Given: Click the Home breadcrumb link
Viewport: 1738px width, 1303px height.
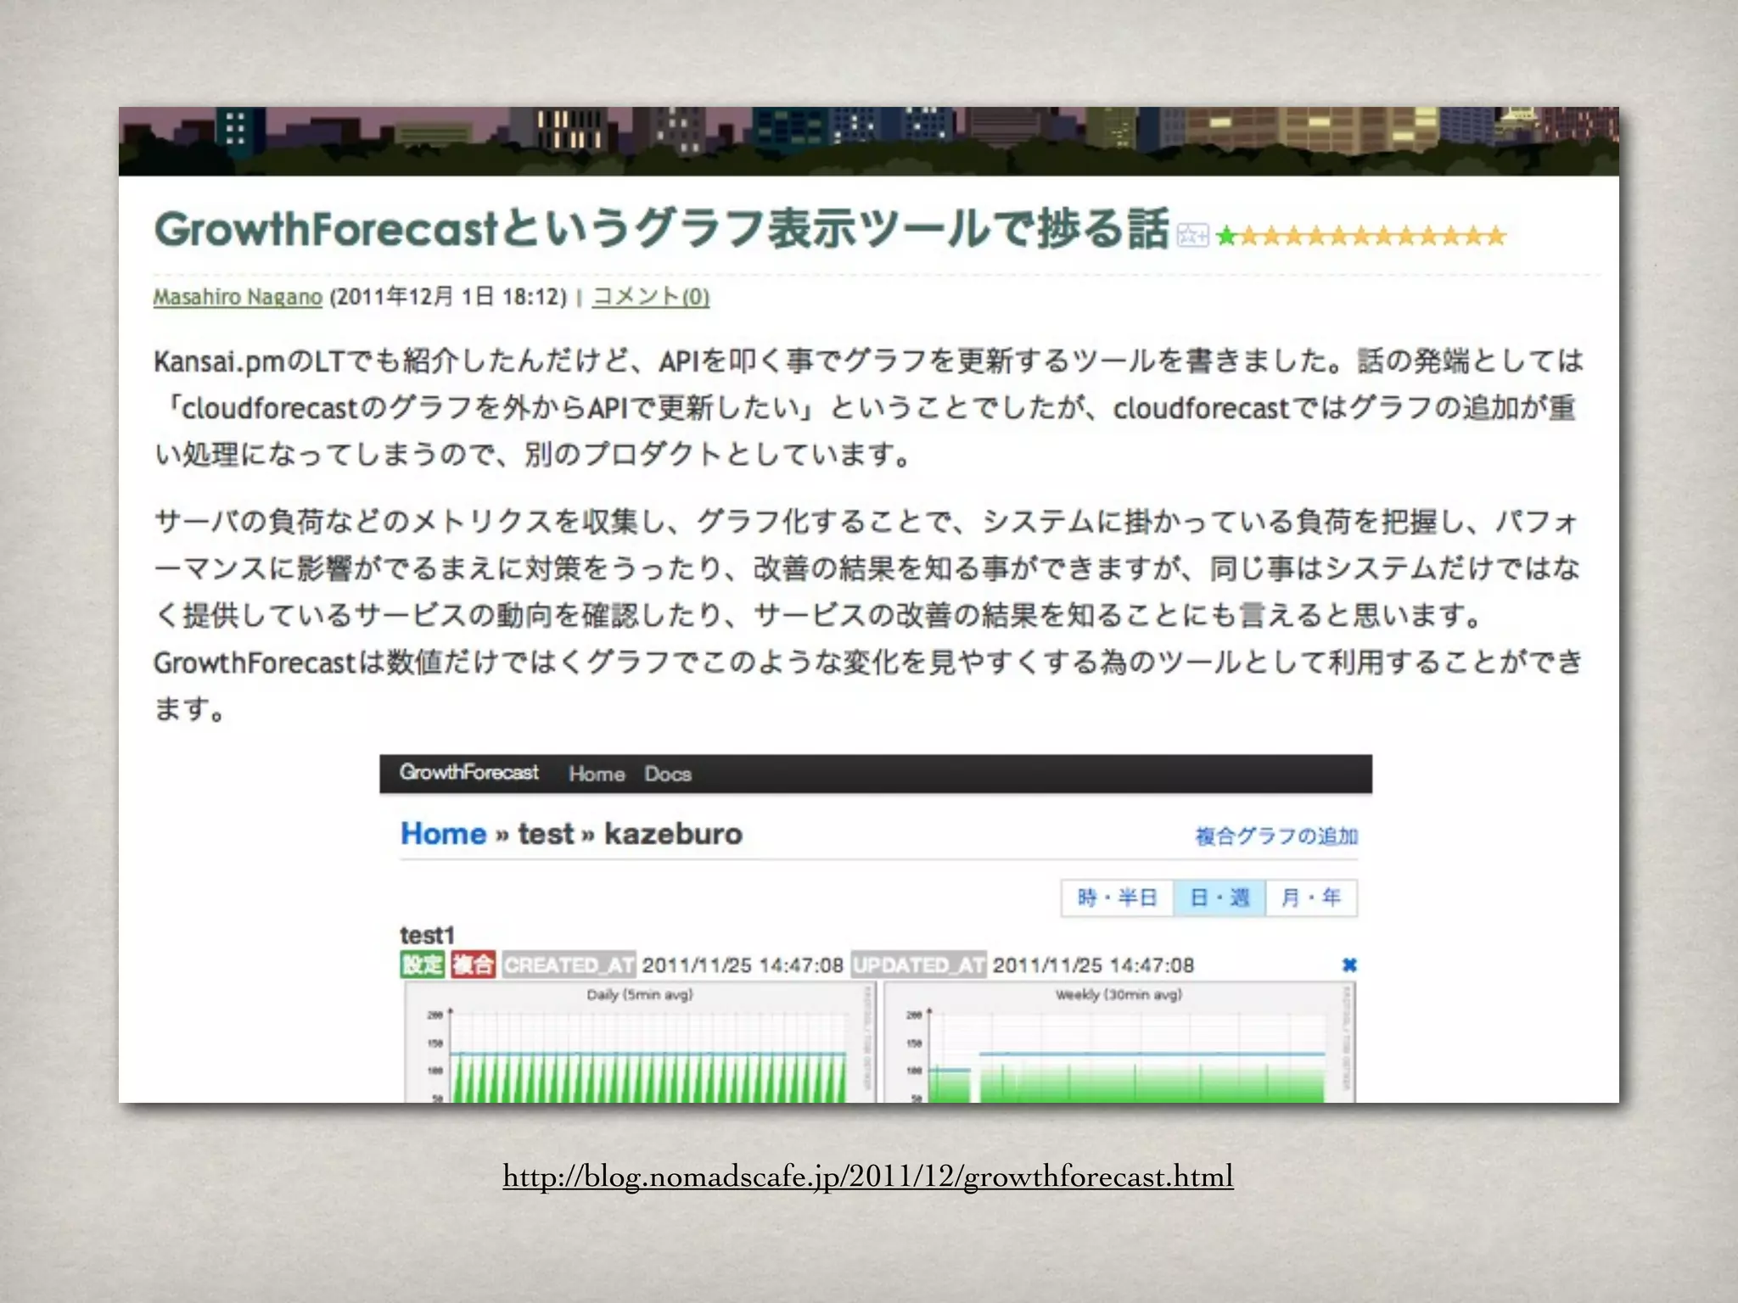Looking at the screenshot, I should (443, 834).
